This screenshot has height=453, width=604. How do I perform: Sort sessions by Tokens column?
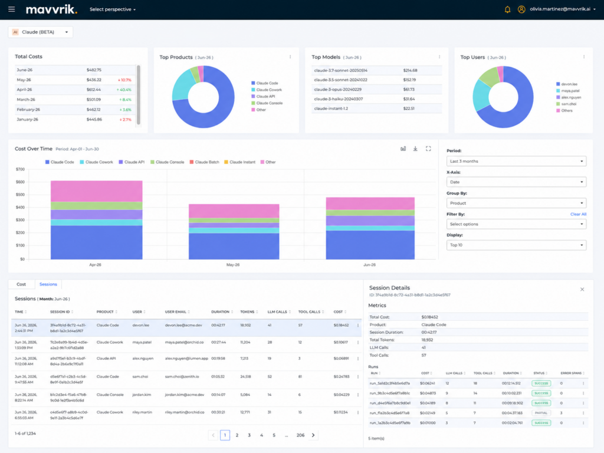250,312
